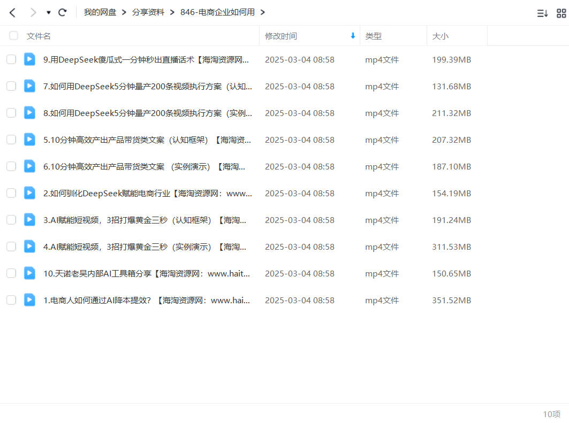The width and height of the screenshot is (569, 423).
Task: Check the box for file 4.AI赋能短视频
Action: pos(11,247)
